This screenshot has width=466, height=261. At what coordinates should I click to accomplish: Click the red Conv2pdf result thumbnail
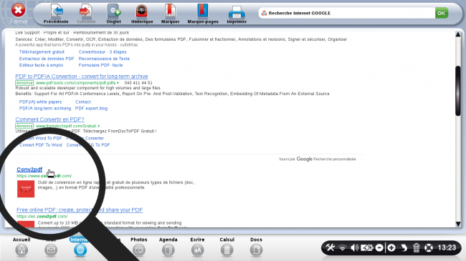click(x=26, y=189)
